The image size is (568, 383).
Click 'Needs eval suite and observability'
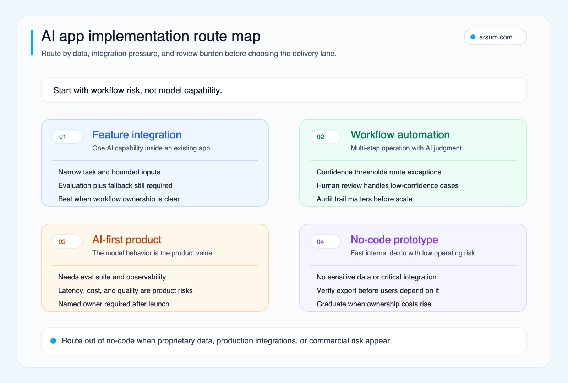(x=112, y=277)
